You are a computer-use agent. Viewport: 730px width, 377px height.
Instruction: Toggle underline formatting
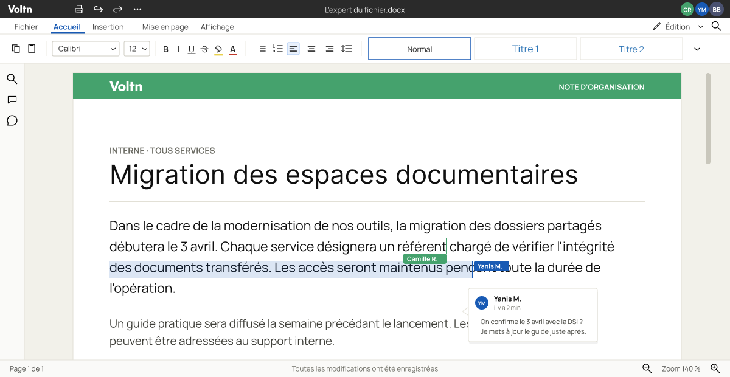point(191,49)
